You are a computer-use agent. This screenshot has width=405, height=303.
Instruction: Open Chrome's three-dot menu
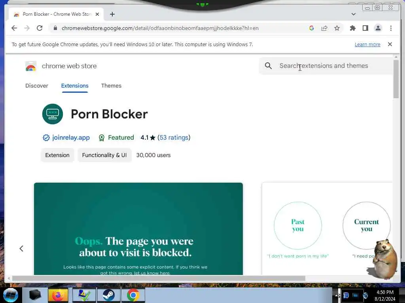click(x=391, y=28)
